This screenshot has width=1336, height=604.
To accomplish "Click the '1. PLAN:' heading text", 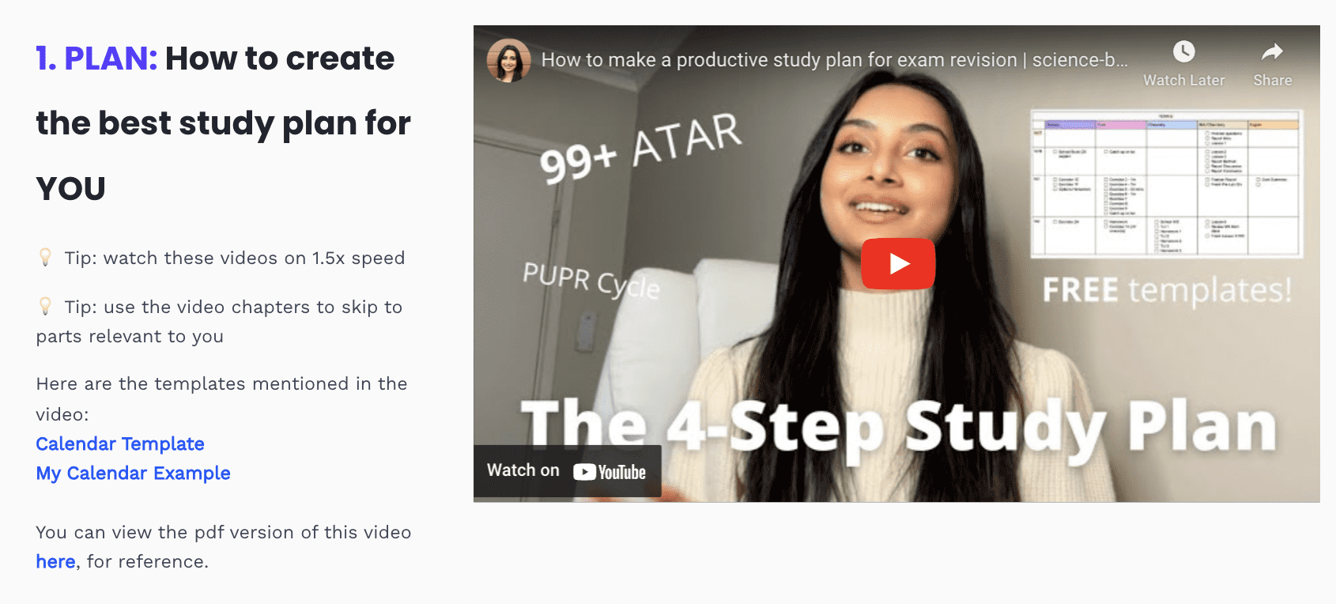I will [x=96, y=59].
